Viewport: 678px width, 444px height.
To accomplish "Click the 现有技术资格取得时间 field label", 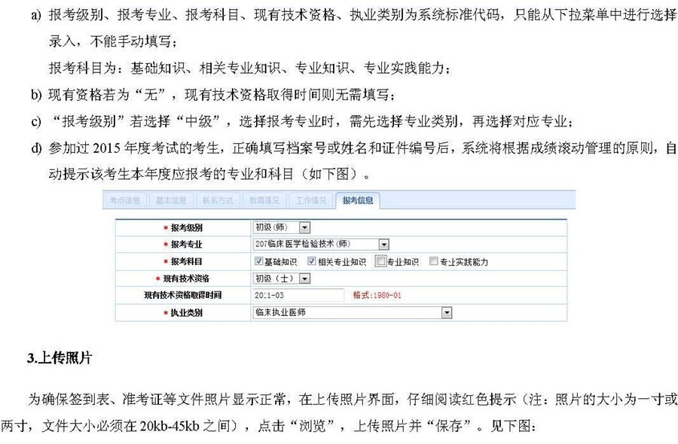I will [x=182, y=295].
